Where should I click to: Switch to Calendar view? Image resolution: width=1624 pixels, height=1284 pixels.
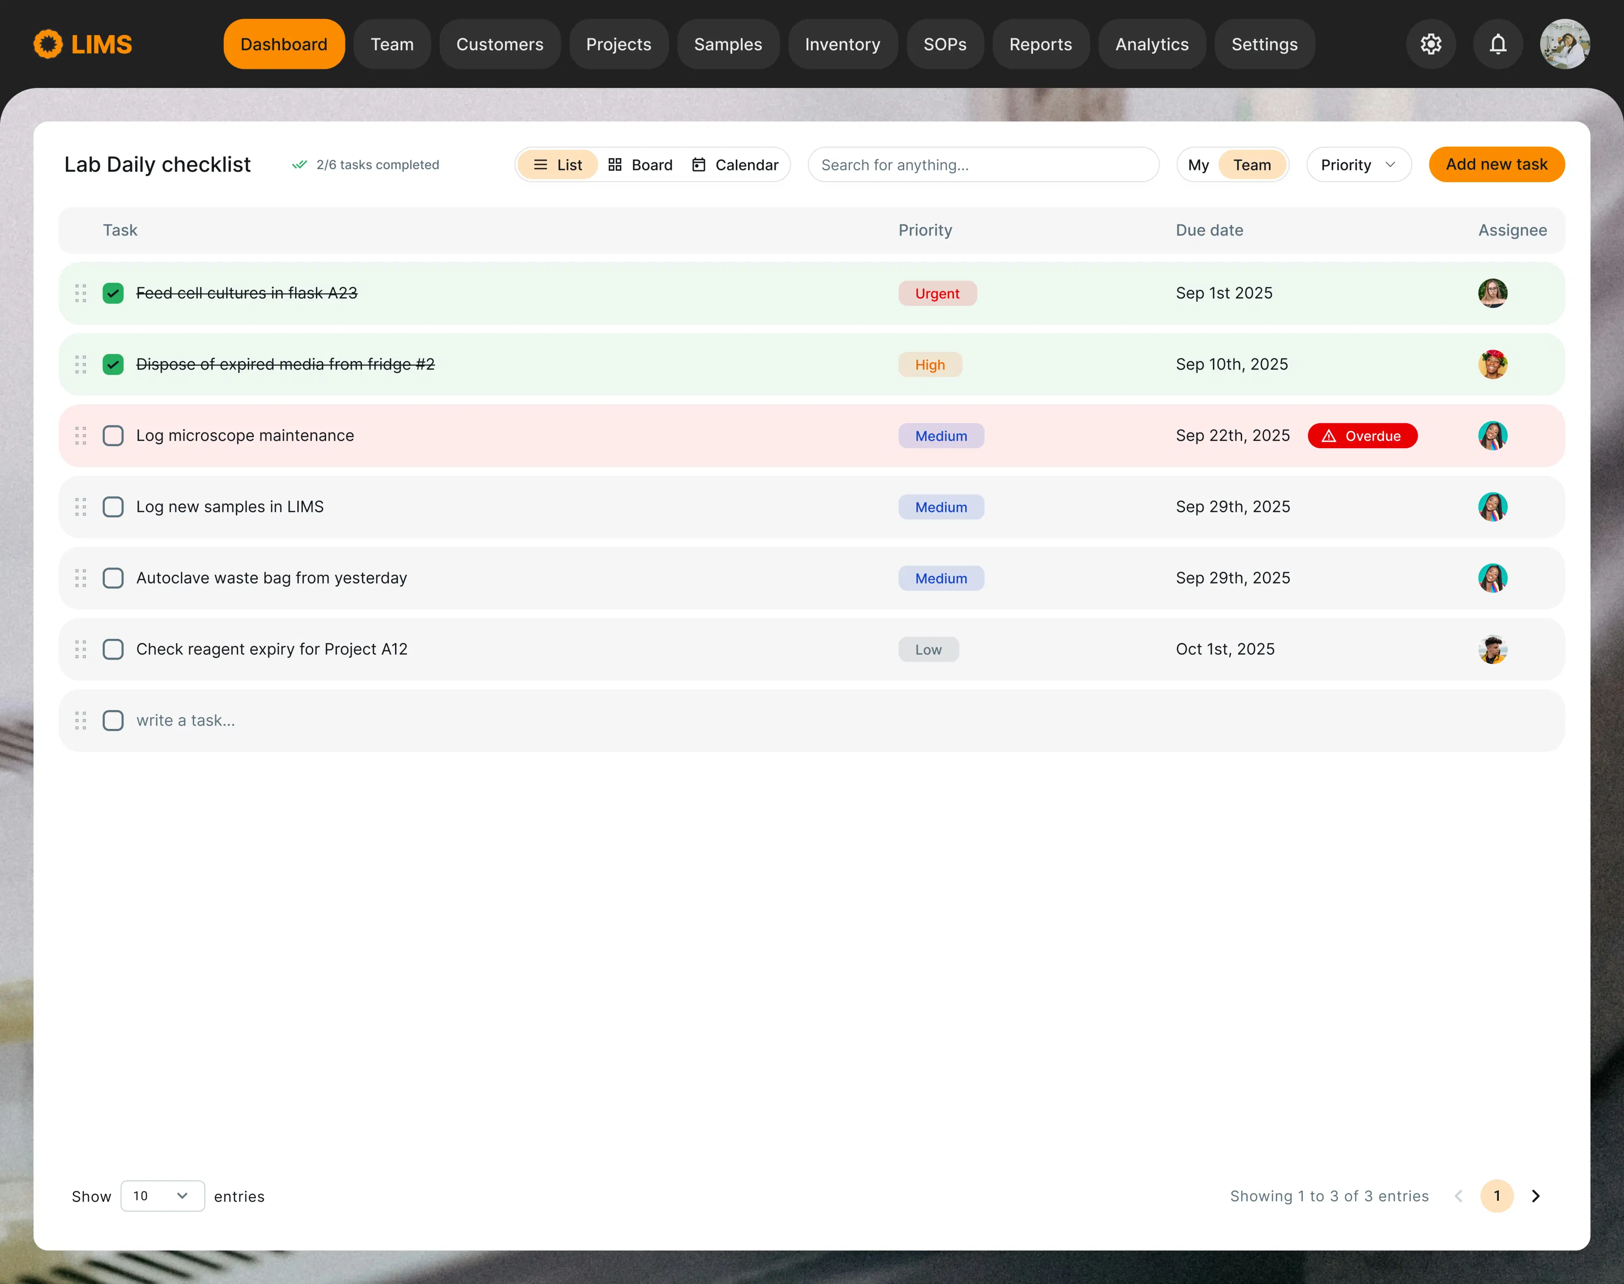coord(735,164)
